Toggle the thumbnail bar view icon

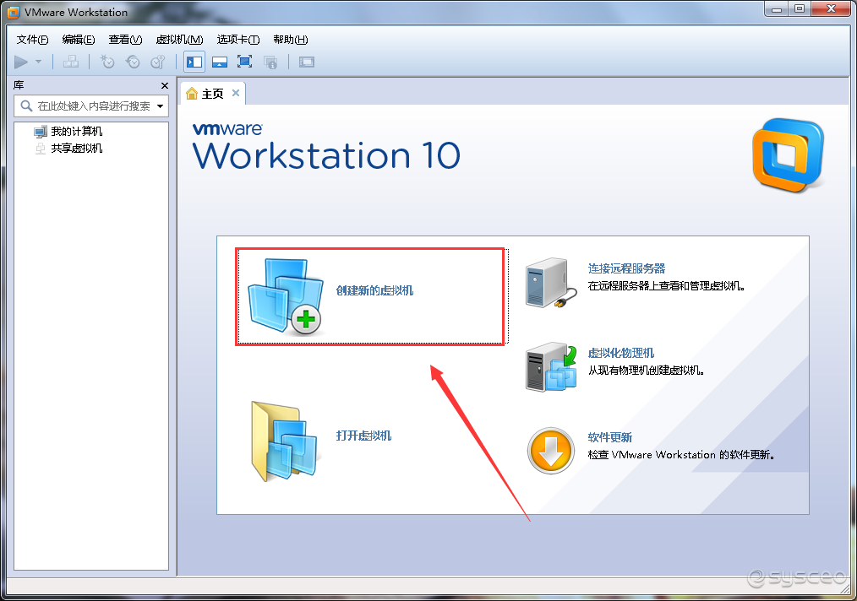click(x=220, y=62)
